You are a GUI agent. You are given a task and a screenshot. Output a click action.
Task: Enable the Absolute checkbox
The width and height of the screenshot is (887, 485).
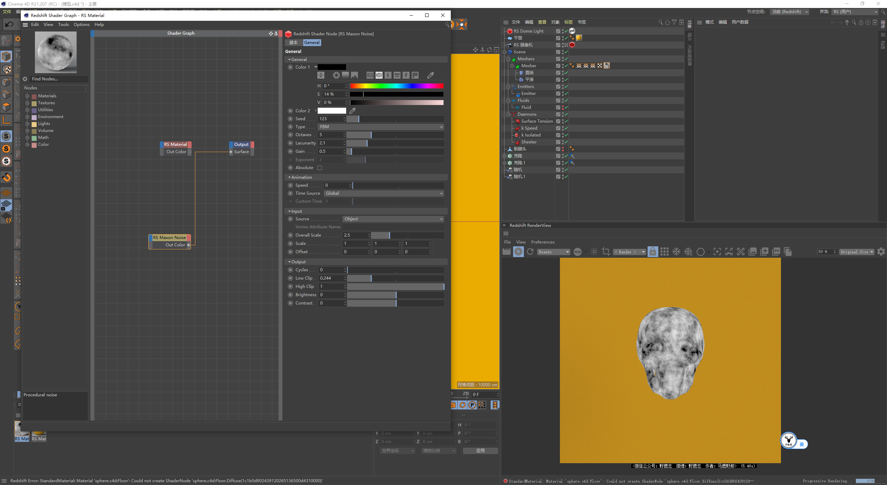(320, 168)
